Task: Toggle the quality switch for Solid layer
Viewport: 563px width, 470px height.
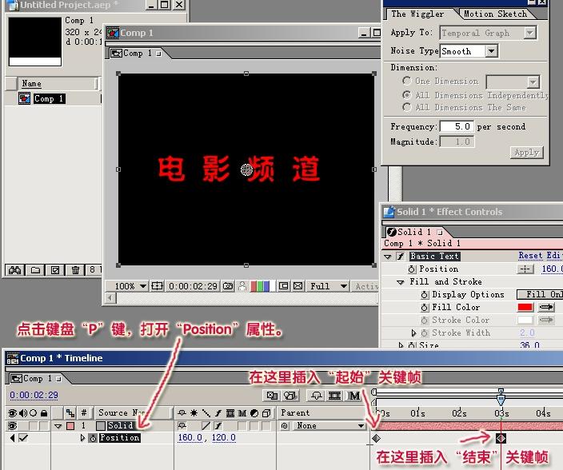Action: tap(206, 426)
